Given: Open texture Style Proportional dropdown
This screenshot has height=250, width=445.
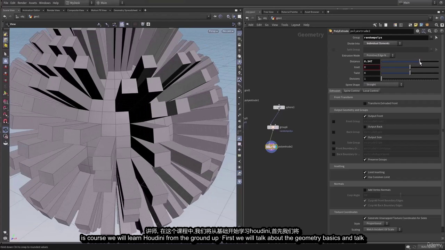Looking at the screenshot, I should pyautogui.click(x=376, y=224).
